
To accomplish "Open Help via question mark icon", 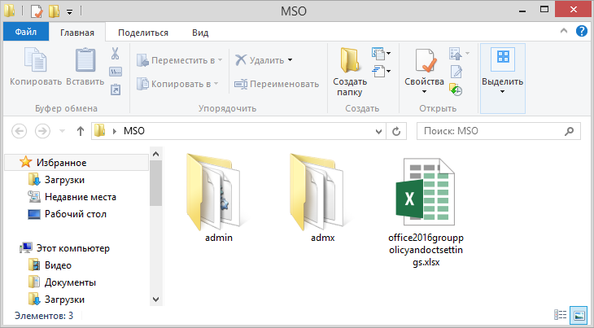I will (x=582, y=31).
